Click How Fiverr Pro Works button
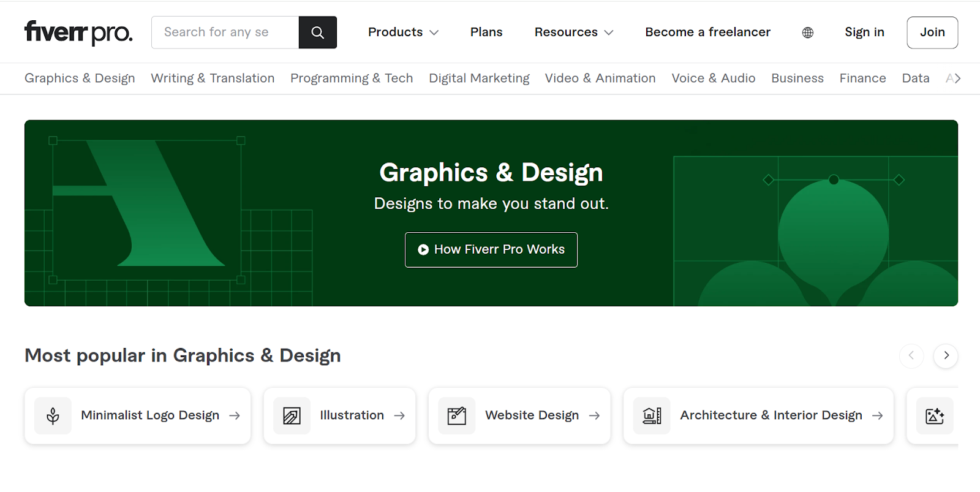Screen dimensions: 980x492 [x=491, y=250]
